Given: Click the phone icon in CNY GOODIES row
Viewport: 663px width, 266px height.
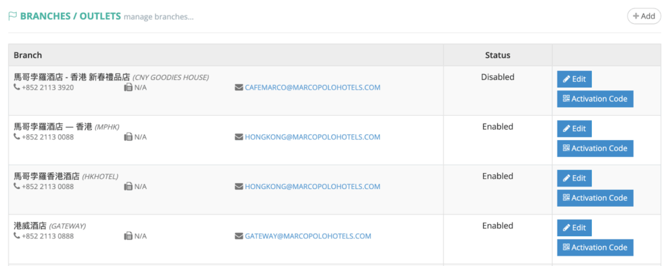Looking at the screenshot, I should click(x=17, y=87).
